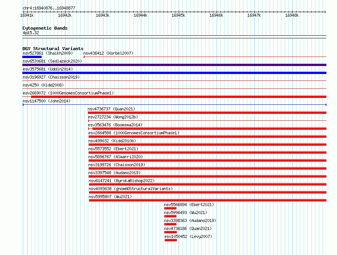This screenshot has width=337, height=255.
Task: Click esv2664588 (1000GenomesConsortiumPhase1) label
Action: click(x=134, y=133)
